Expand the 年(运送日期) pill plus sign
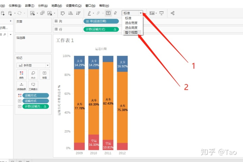243x162 pixels. tap(87, 21)
